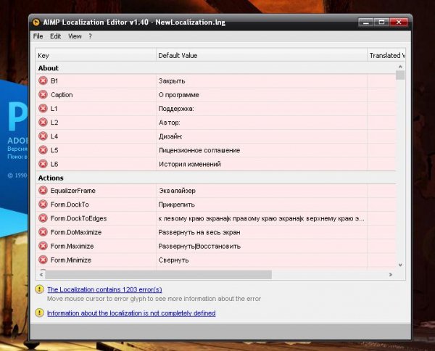Click the error icon in row L2
The height and width of the screenshot is (351, 435).
tap(43, 123)
